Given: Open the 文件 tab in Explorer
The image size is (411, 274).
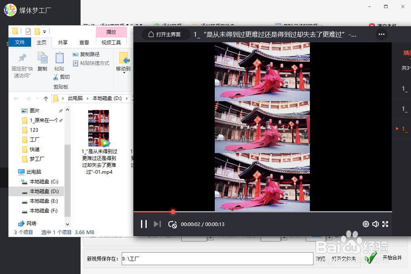Looking at the screenshot, I should pyautogui.click(x=20, y=42).
